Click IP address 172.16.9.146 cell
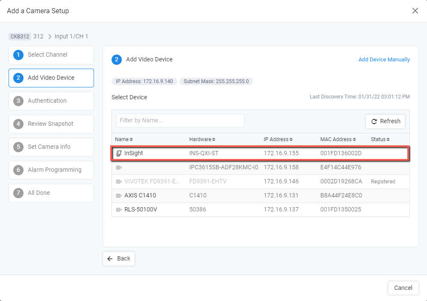427x301 pixels. point(281,182)
